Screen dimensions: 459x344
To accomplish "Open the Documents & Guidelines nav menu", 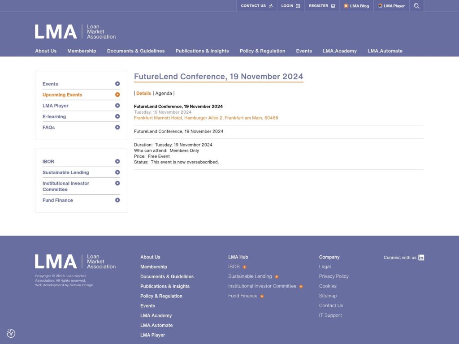I will coord(136,51).
